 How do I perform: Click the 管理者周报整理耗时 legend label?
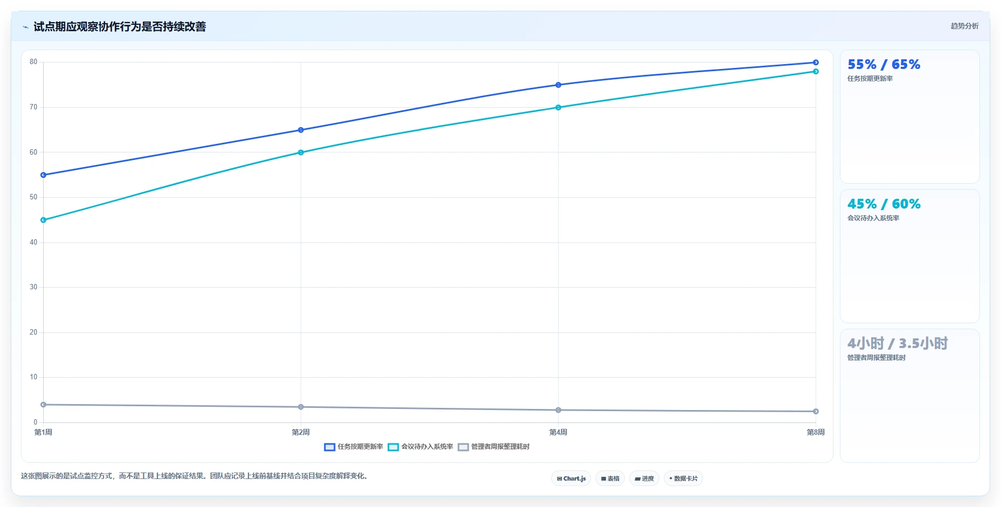coord(500,447)
